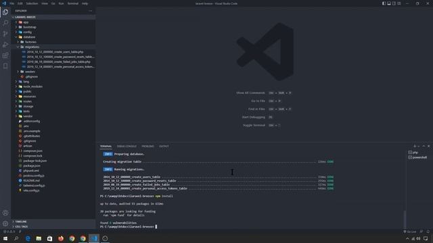The image size is (433, 243).
Task: Open the Run and Debug view
Action: pyautogui.click(x=5, y=45)
